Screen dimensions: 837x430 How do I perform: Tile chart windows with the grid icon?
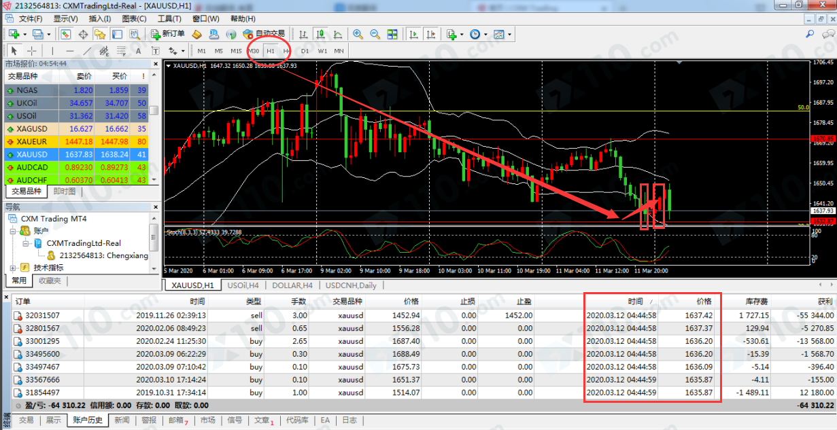(392, 34)
